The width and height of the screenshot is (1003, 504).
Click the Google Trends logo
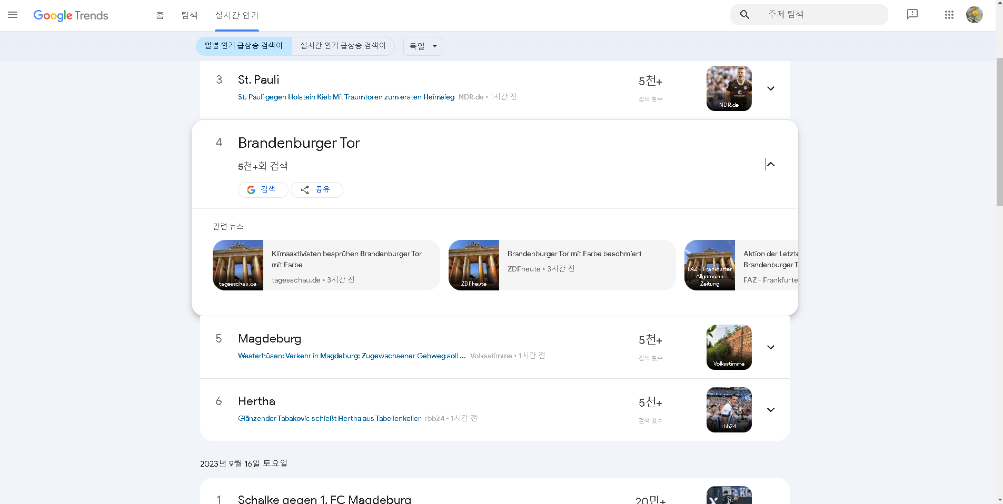71,15
